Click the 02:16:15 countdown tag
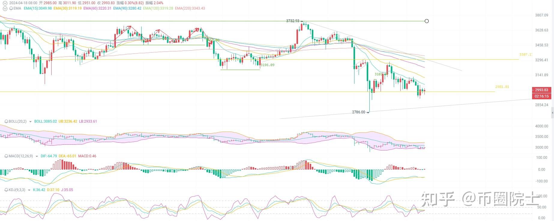This screenshot has height=221, width=554. [x=542, y=96]
